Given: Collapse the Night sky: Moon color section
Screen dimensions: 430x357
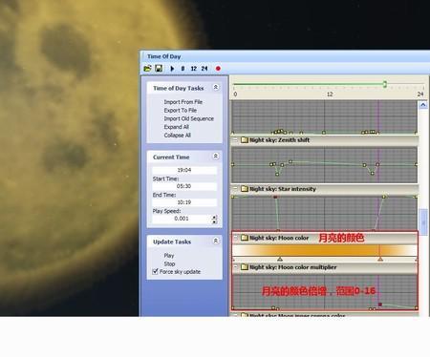Looking at the screenshot, I should [x=235, y=238].
